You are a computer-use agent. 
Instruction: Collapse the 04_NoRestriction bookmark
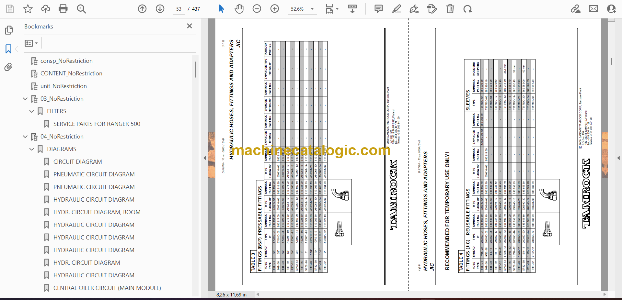[25, 137]
